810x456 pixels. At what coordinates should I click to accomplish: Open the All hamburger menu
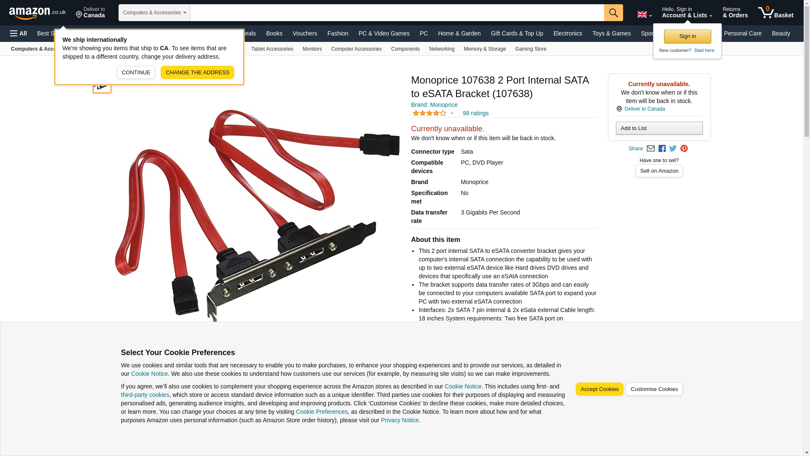tap(19, 33)
